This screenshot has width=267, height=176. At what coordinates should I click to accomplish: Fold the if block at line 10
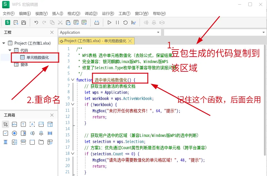[x=73, y=104]
